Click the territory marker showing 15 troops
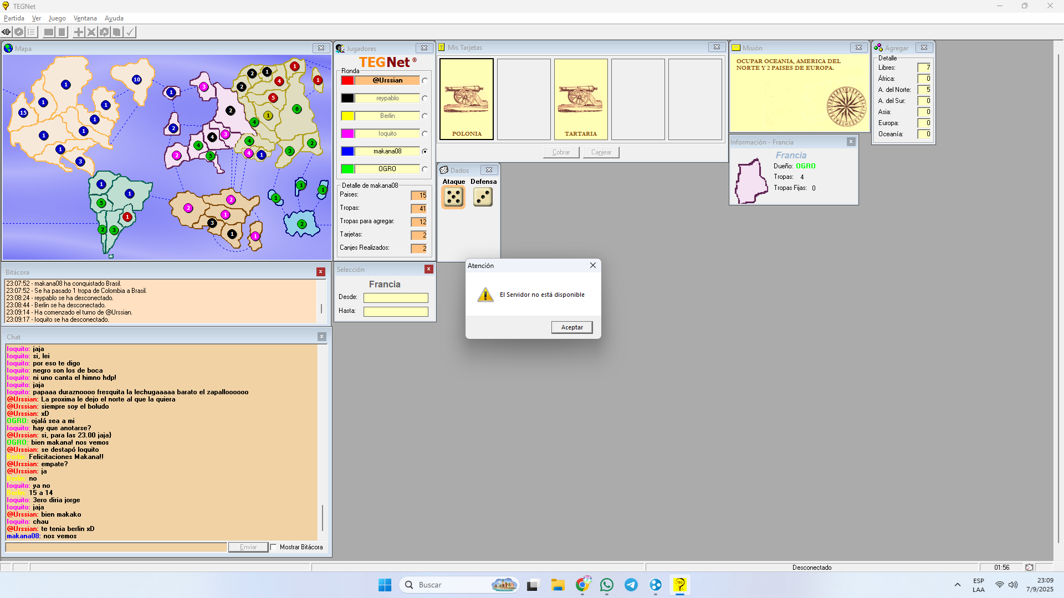This screenshot has width=1064, height=598. click(x=23, y=112)
